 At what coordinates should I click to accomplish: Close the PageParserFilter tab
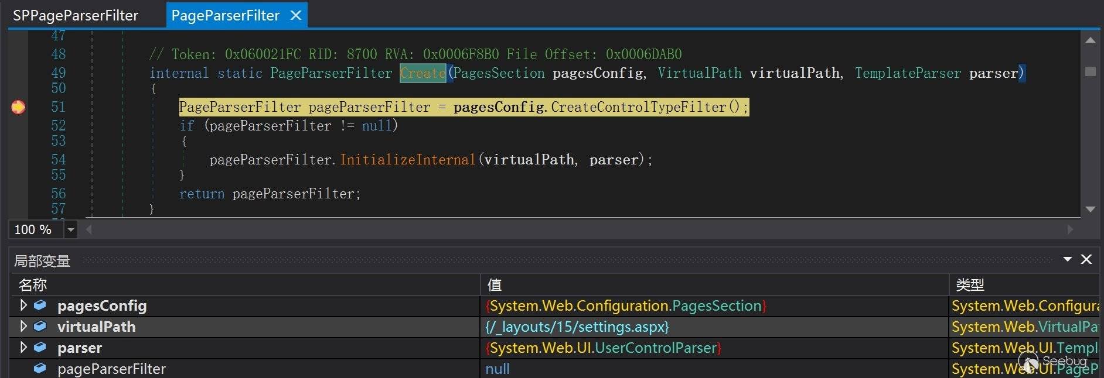pyautogui.click(x=296, y=16)
